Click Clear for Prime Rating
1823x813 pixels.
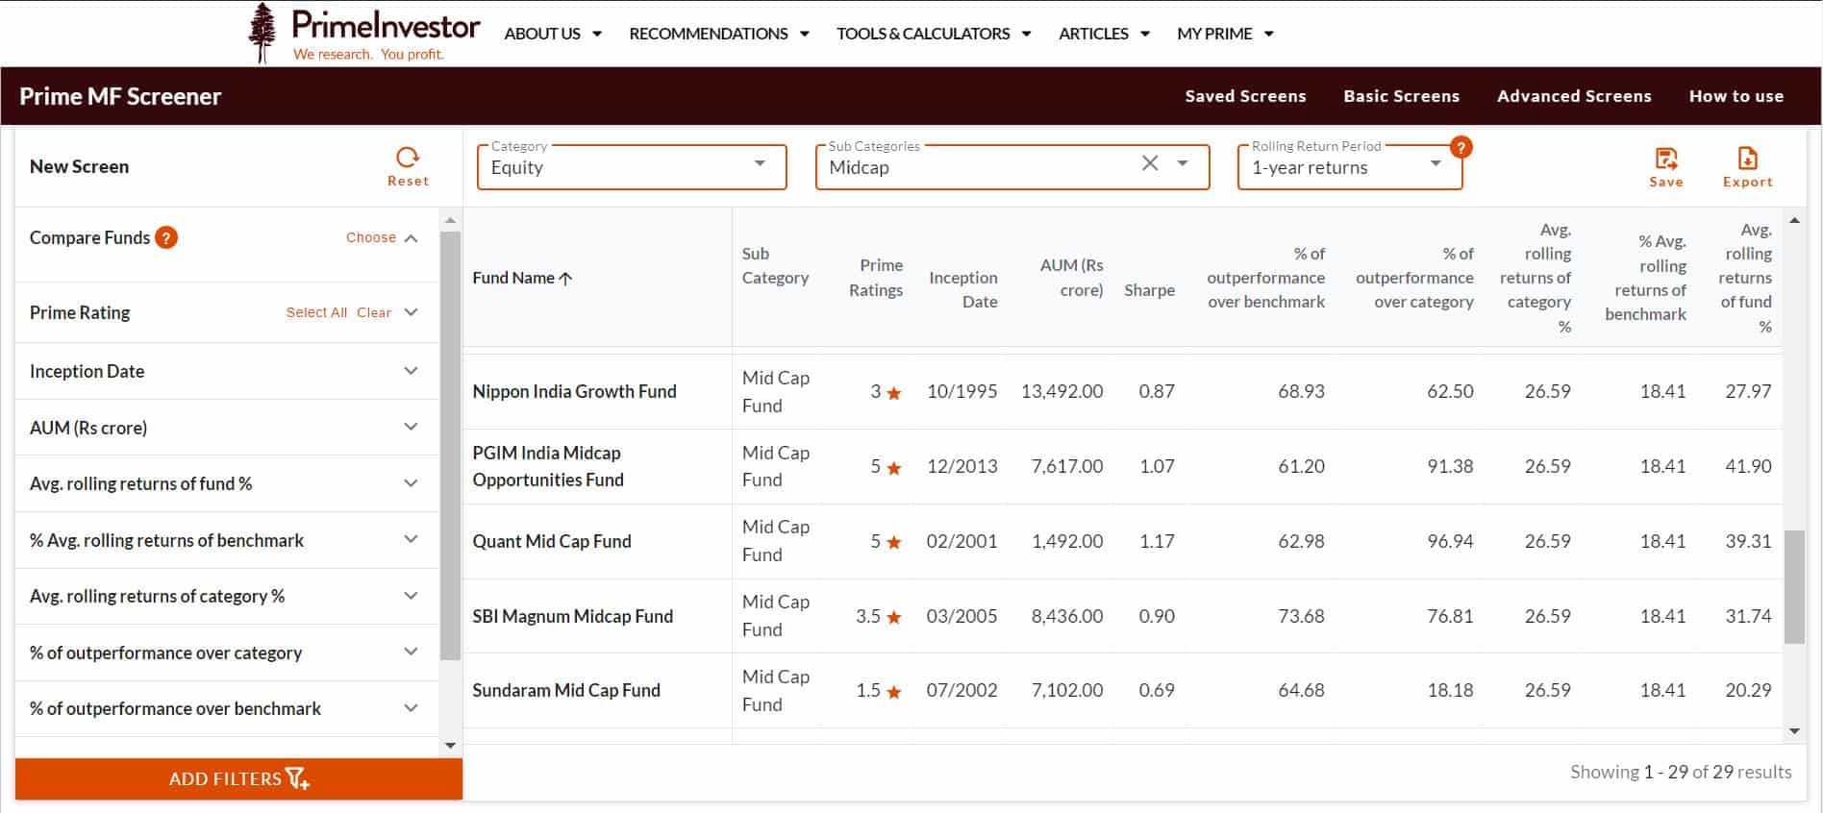(374, 312)
